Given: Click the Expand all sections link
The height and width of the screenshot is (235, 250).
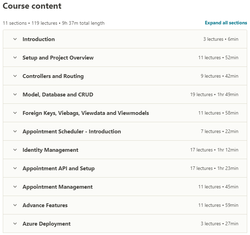Looking at the screenshot, I should tap(226, 23).
